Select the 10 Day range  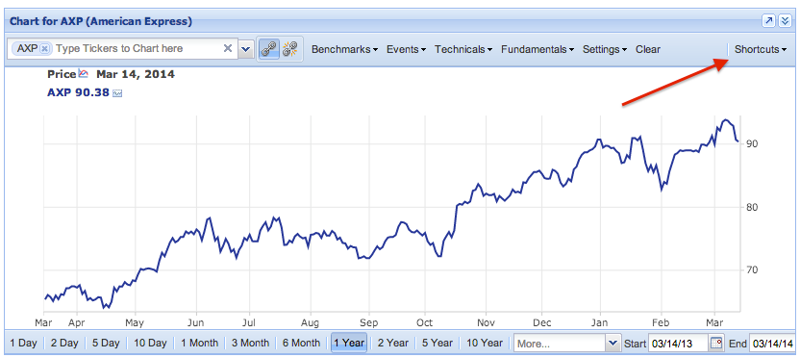click(151, 344)
